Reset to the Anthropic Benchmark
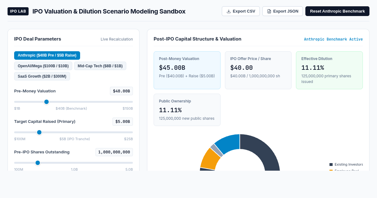The width and height of the screenshot is (377, 198). (x=337, y=11)
